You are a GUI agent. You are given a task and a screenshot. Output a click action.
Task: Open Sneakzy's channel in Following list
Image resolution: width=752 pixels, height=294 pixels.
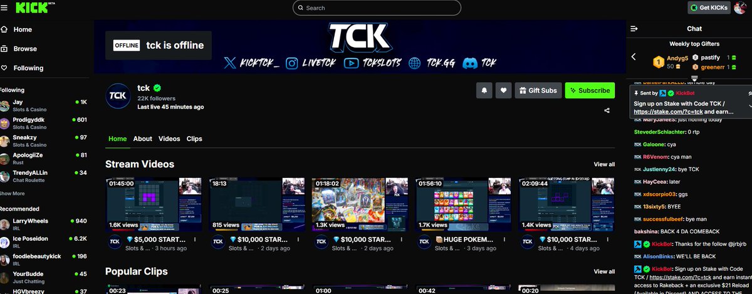(x=44, y=140)
